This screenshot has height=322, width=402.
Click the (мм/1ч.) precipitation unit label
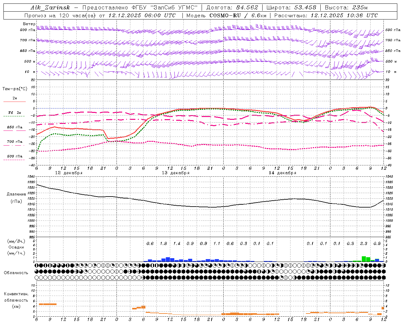click(16, 253)
